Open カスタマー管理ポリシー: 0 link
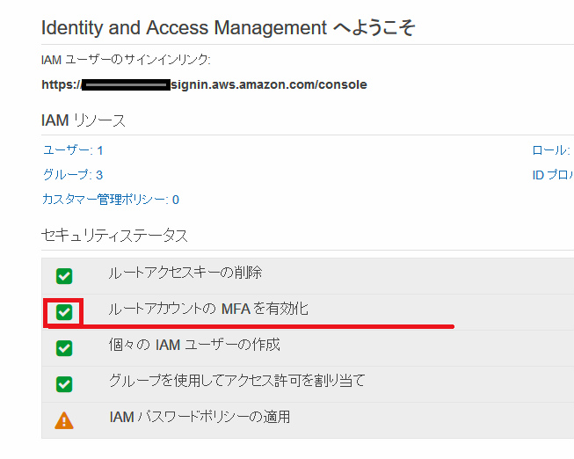 110,200
